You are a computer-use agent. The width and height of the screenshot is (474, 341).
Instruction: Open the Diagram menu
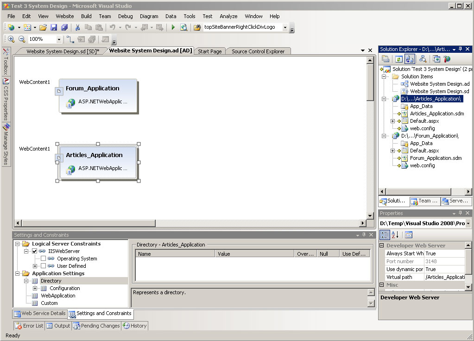click(149, 16)
